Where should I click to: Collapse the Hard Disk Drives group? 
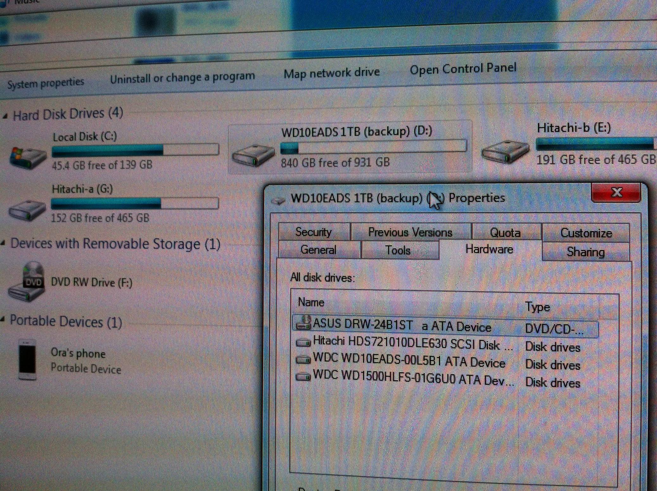(x=5, y=117)
